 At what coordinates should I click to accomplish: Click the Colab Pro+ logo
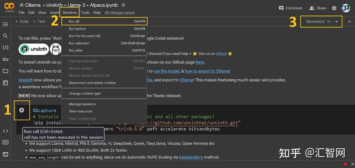click(x=9, y=7)
